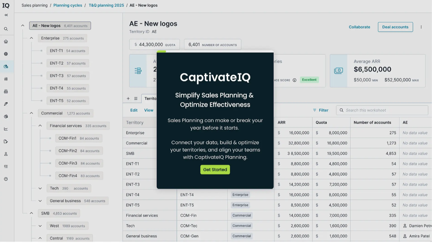Open the help question mark icon in sidebar

pyautogui.click(x=6, y=179)
